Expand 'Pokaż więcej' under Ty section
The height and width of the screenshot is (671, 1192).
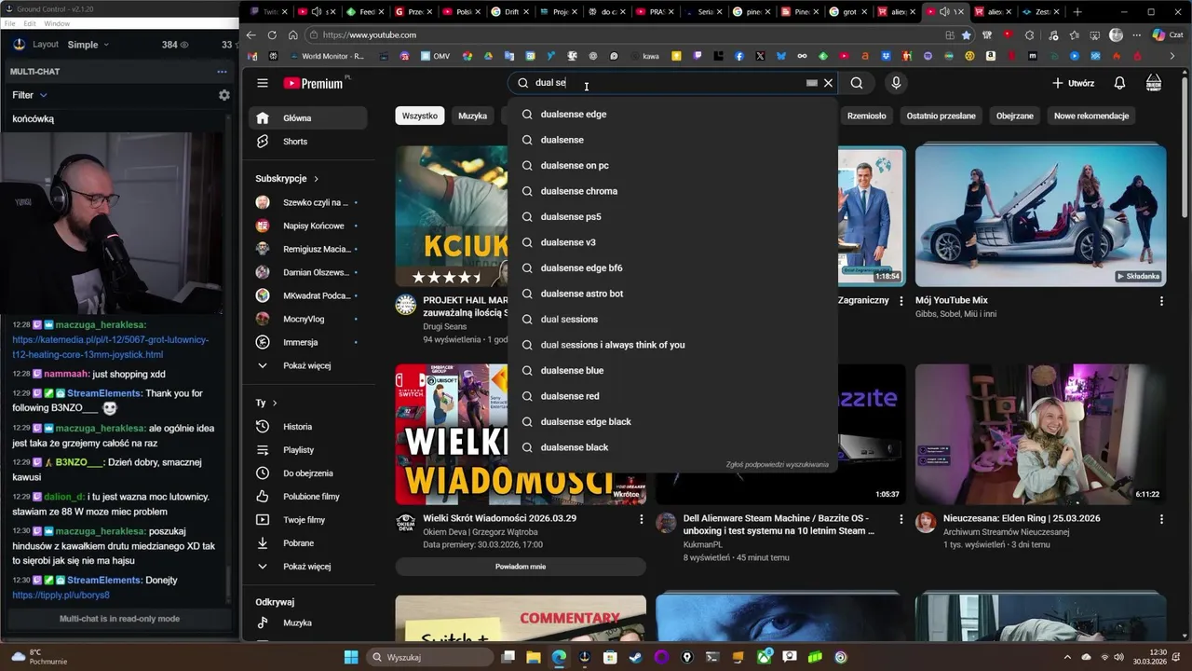(x=307, y=567)
